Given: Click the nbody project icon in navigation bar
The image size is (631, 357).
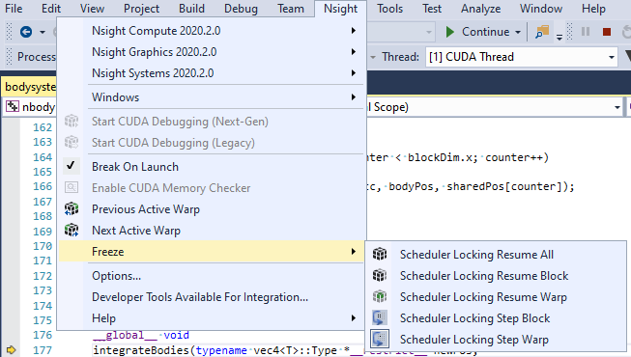Looking at the screenshot, I should (13, 106).
